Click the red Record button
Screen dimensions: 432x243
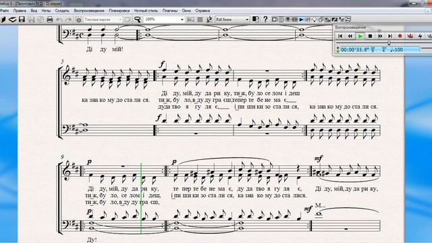[x=400, y=36]
